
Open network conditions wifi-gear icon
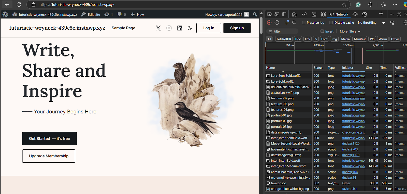tap(392, 23)
